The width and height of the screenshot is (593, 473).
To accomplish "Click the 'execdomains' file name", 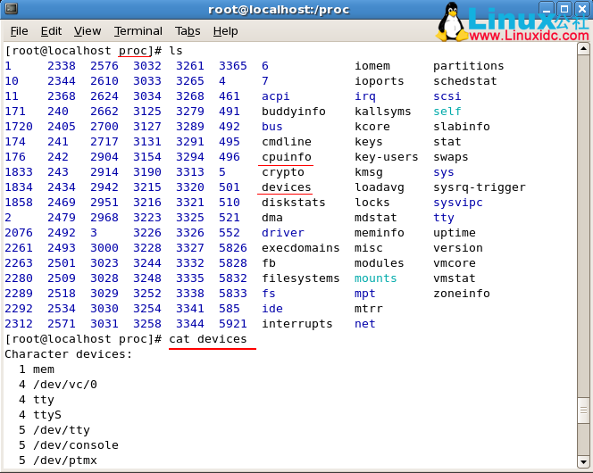I will 301,248.
